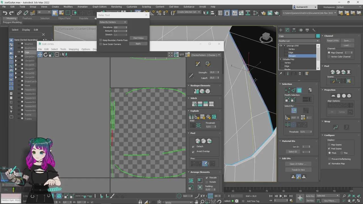Select the Rotate tool in Edit UVWs toolbar

click(45, 54)
